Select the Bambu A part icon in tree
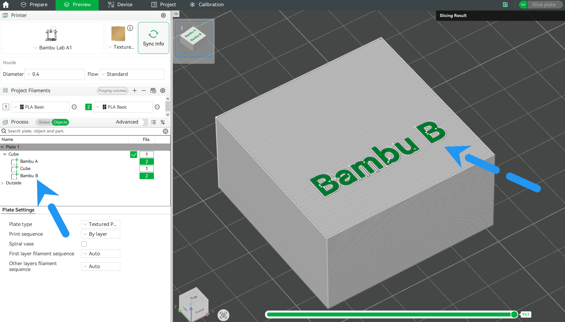 (x=15, y=161)
